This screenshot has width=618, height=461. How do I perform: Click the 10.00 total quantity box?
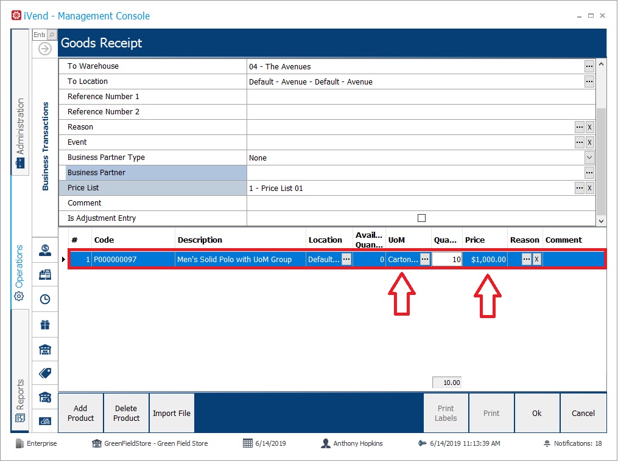447,383
